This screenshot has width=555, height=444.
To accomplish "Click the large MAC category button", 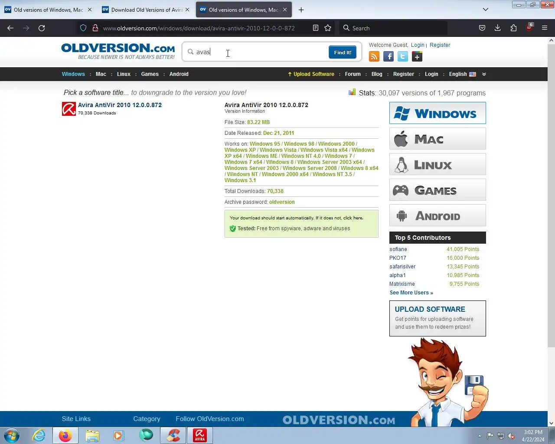I will point(437,139).
